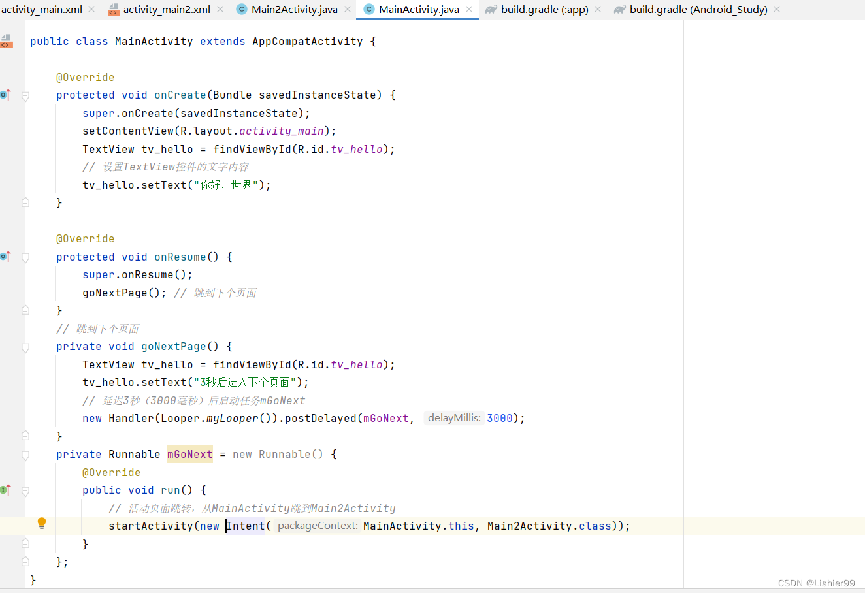Click the mGoNext argument in postDelayed

pos(386,418)
